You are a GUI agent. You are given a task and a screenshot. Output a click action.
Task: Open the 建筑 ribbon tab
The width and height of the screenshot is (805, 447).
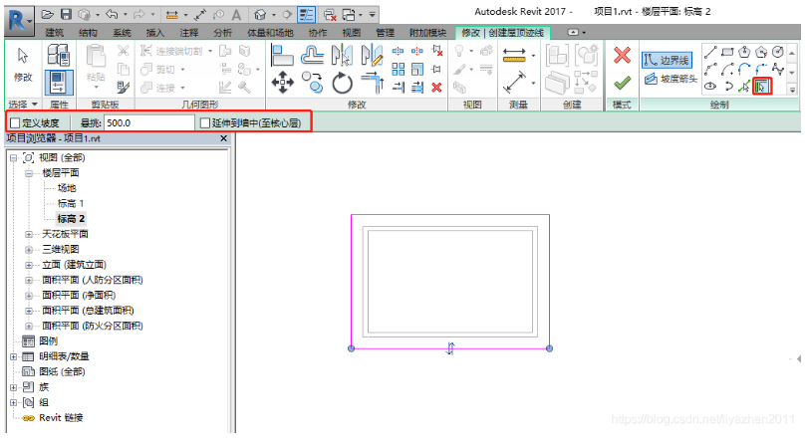click(x=55, y=33)
